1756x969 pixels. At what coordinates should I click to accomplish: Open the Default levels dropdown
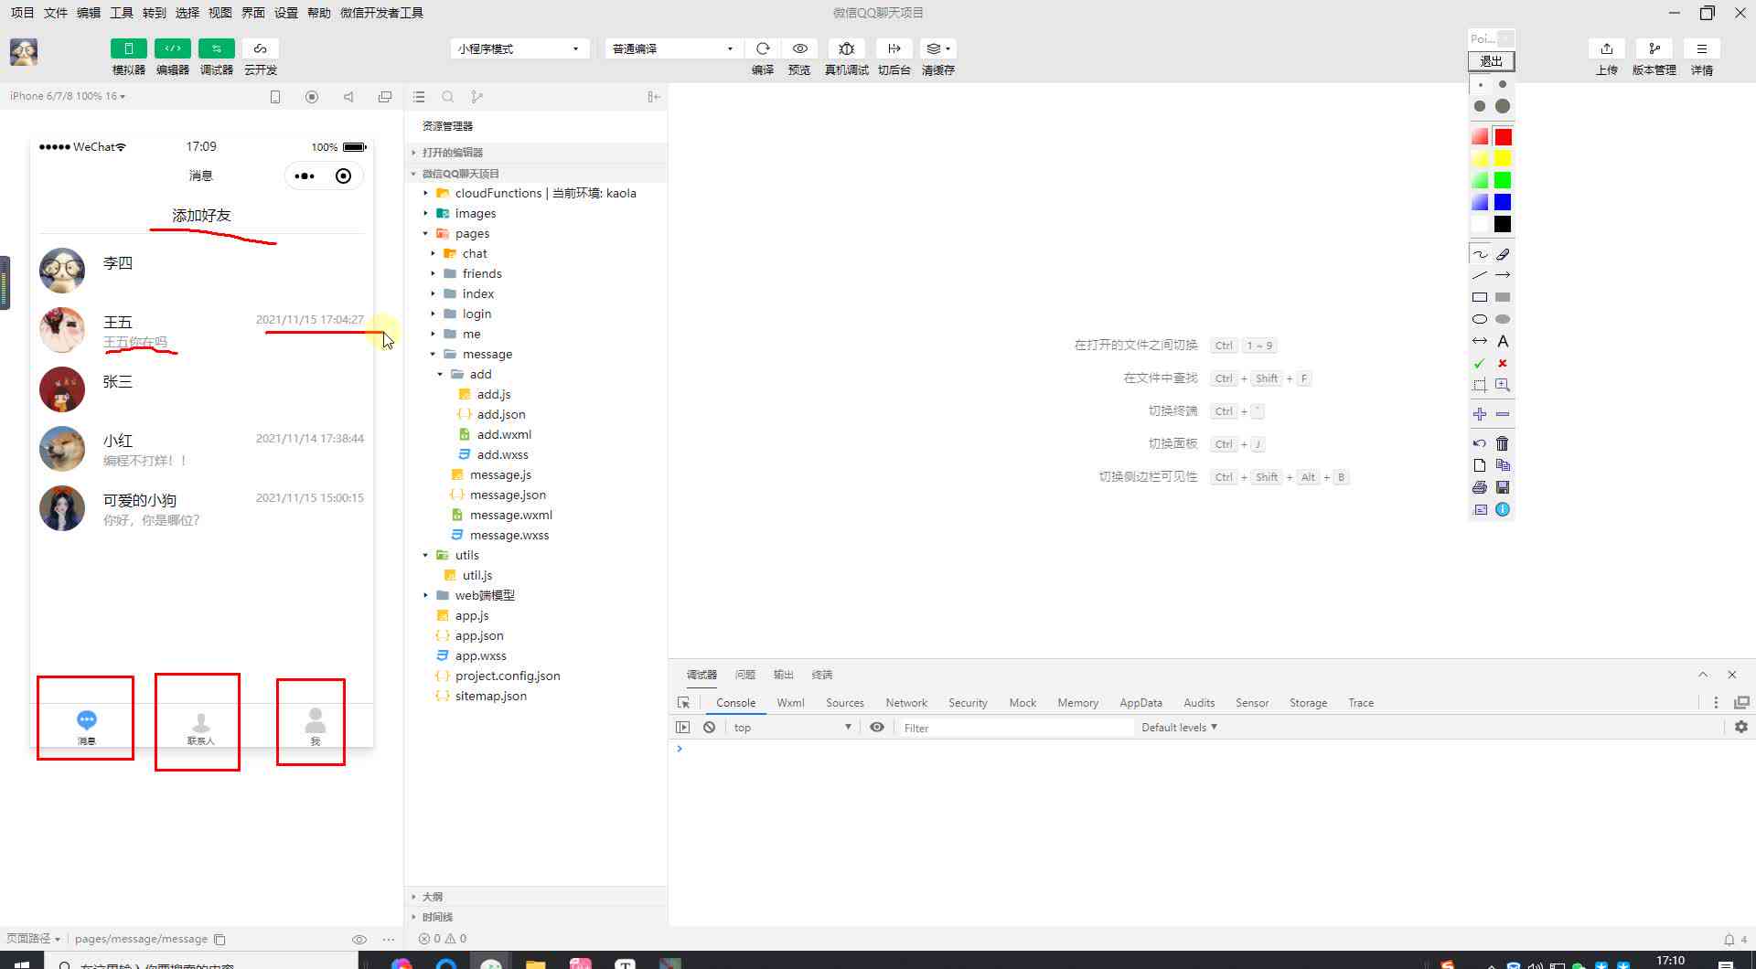pyautogui.click(x=1179, y=728)
